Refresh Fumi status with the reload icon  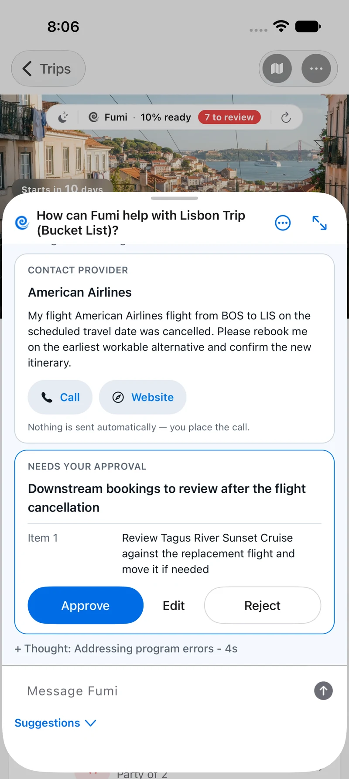(286, 117)
